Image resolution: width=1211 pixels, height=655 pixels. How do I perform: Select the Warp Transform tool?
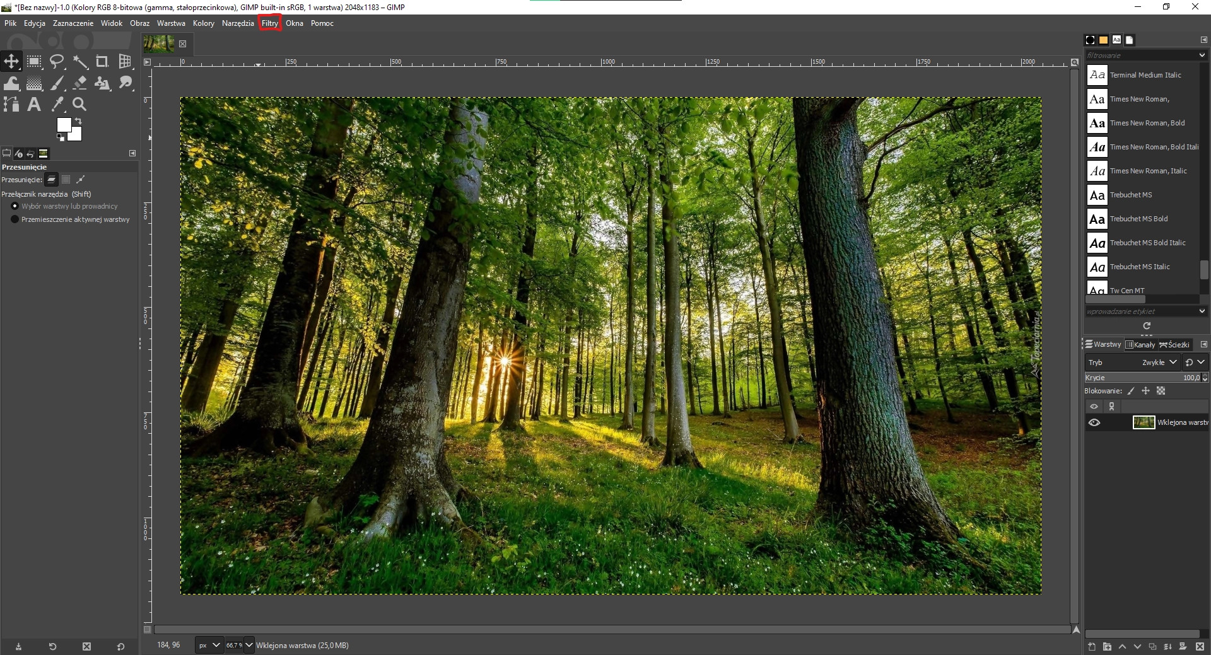[x=11, y=83]
